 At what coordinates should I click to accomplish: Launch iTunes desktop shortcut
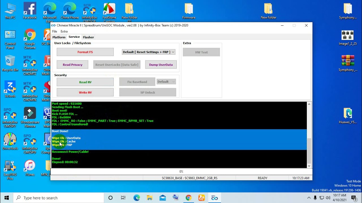pos(30,168)
